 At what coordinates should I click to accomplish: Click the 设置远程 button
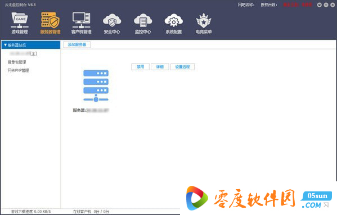pyautogui.click(x=182, y=67)
